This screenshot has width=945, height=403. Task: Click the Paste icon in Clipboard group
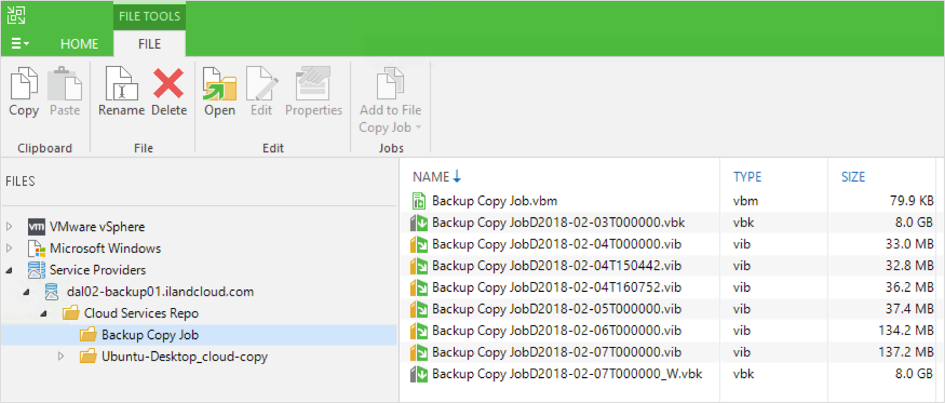pos(65,85)
